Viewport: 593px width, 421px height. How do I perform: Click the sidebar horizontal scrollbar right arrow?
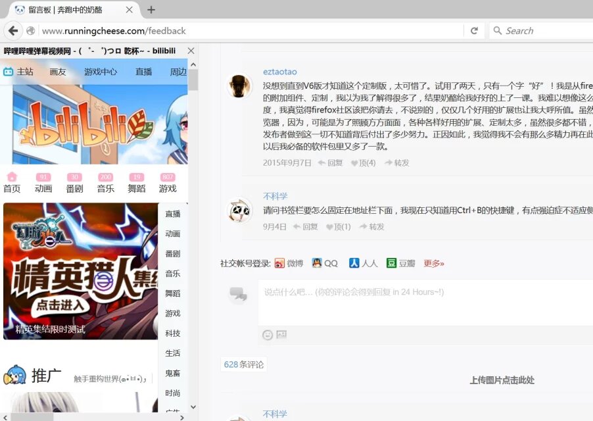click(182, 416)
